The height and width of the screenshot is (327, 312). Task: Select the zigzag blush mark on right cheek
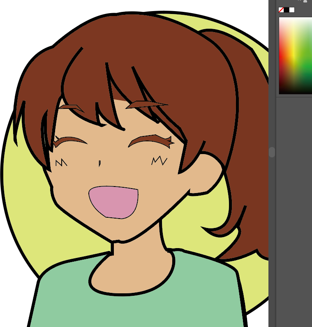pyautogui.click(x=159, y=160)
